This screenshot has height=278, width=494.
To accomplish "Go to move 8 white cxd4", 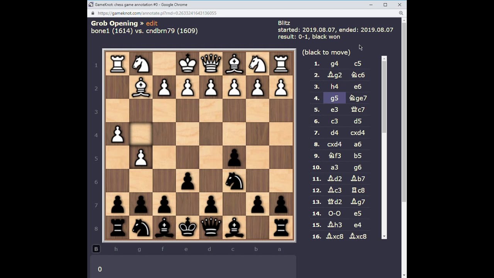I will click(334, 144).
